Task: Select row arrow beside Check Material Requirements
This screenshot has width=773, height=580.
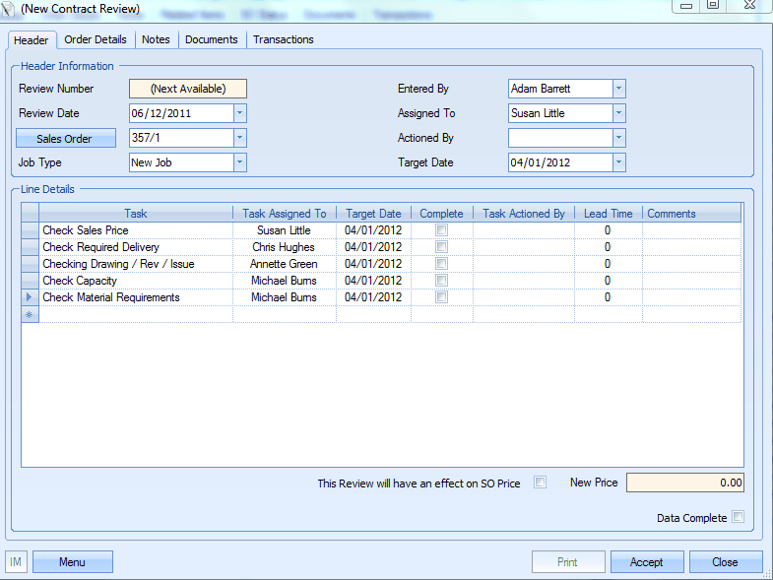Action: point(30,297)
